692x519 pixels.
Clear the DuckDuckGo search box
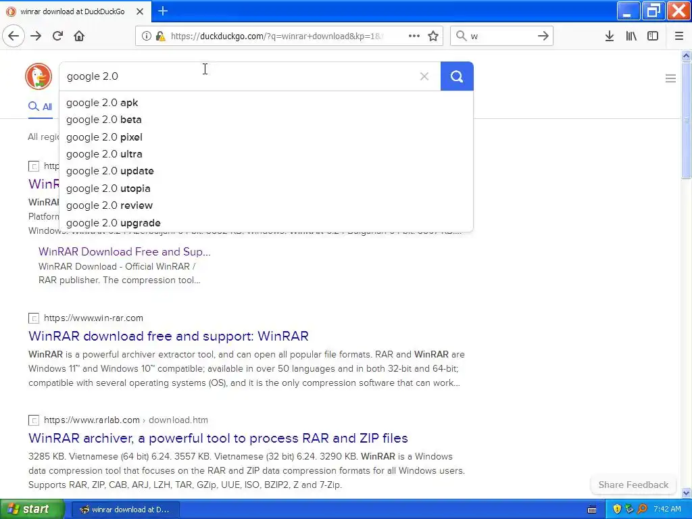(x=424, y=76)
